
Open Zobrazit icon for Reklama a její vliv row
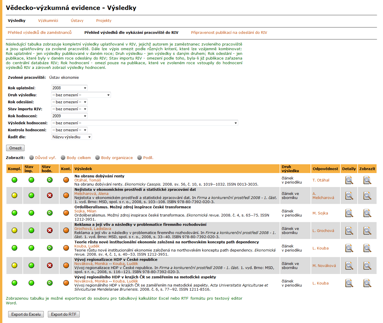coord(367,231)
